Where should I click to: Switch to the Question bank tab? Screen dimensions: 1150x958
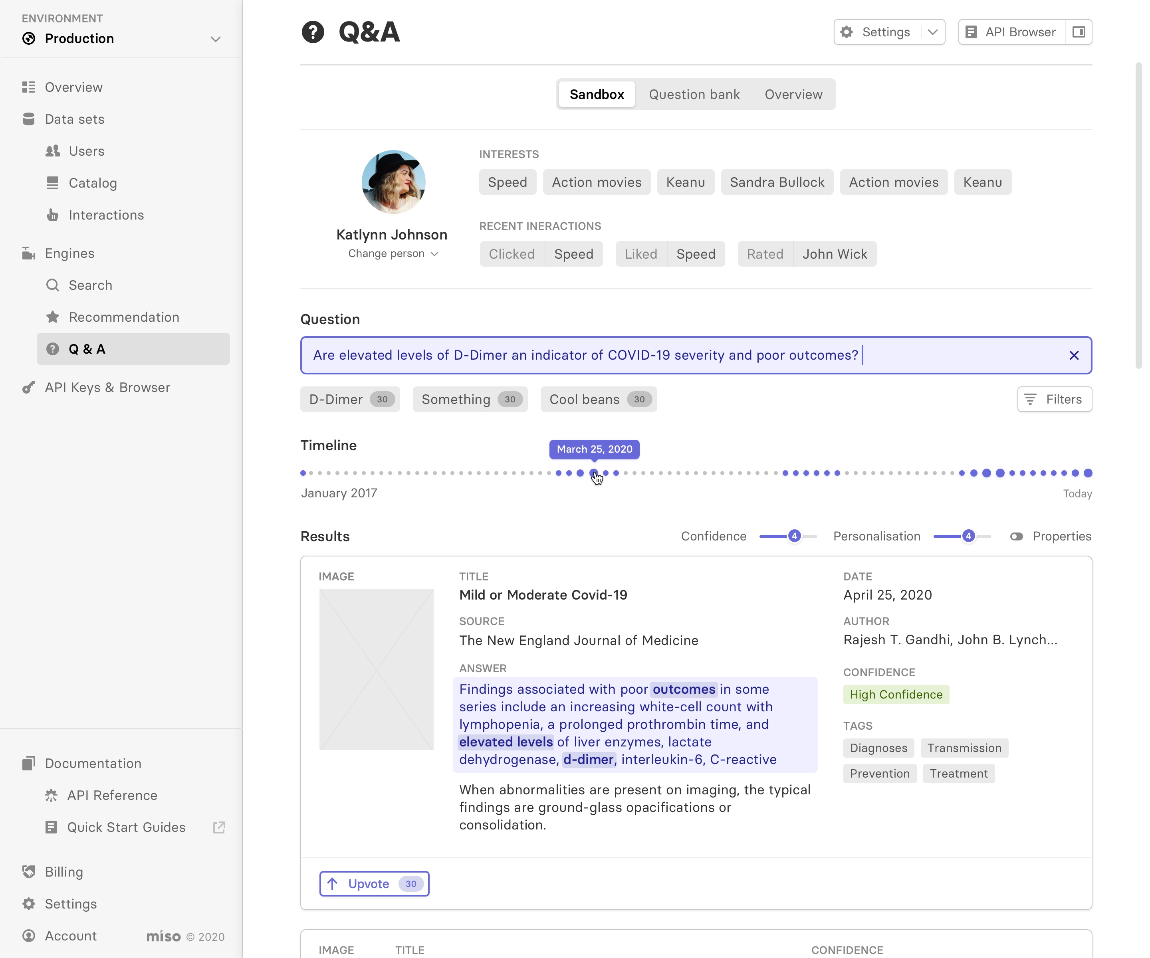pos(694,94)
